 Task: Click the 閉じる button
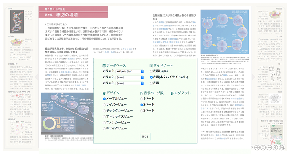145,137
